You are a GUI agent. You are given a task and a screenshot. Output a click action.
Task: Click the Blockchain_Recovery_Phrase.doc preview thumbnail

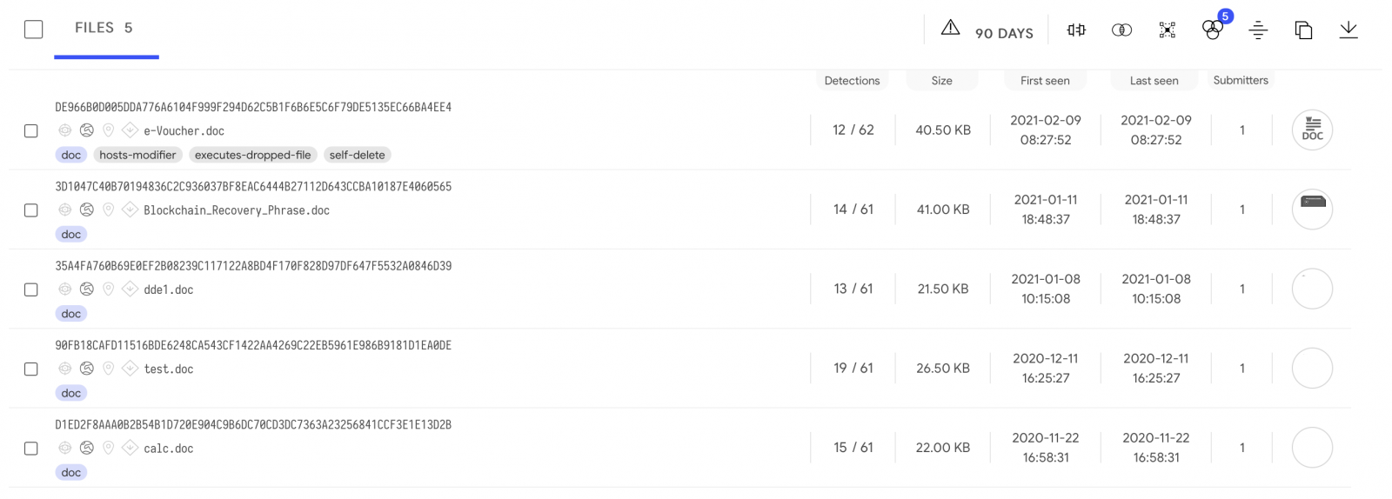tap(1312, 210)
